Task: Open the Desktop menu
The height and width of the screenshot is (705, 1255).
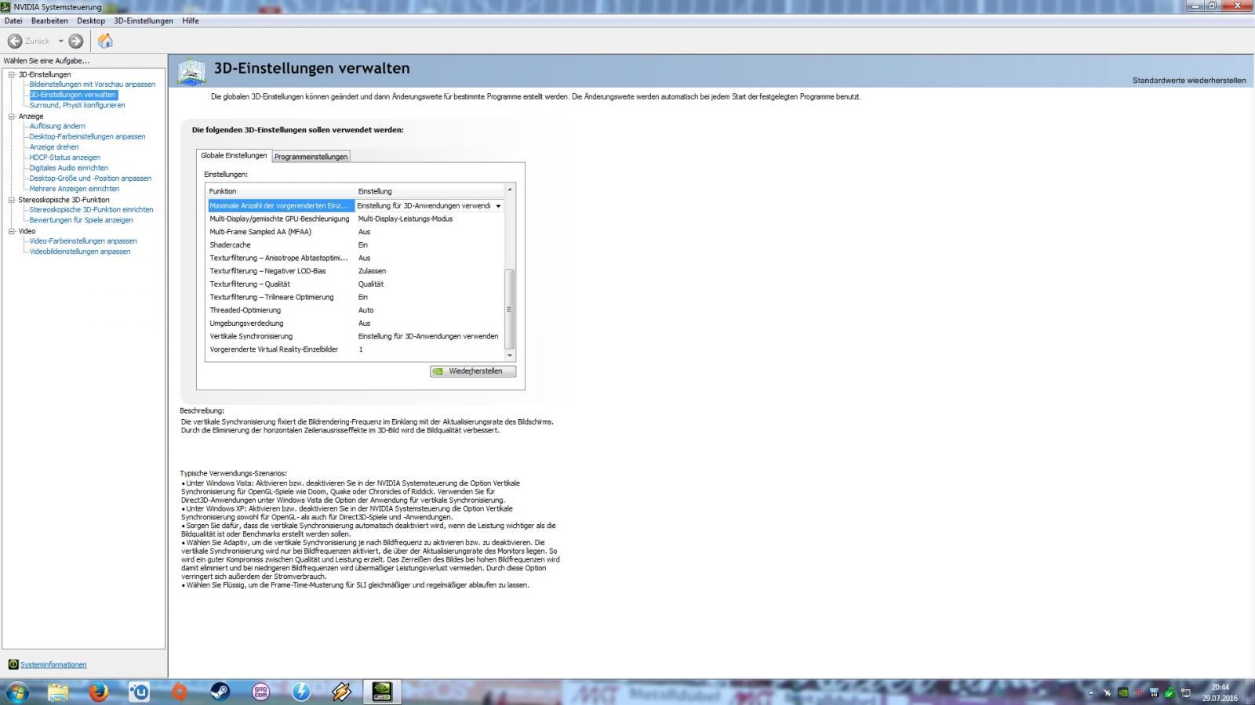Action: point(91,20)
